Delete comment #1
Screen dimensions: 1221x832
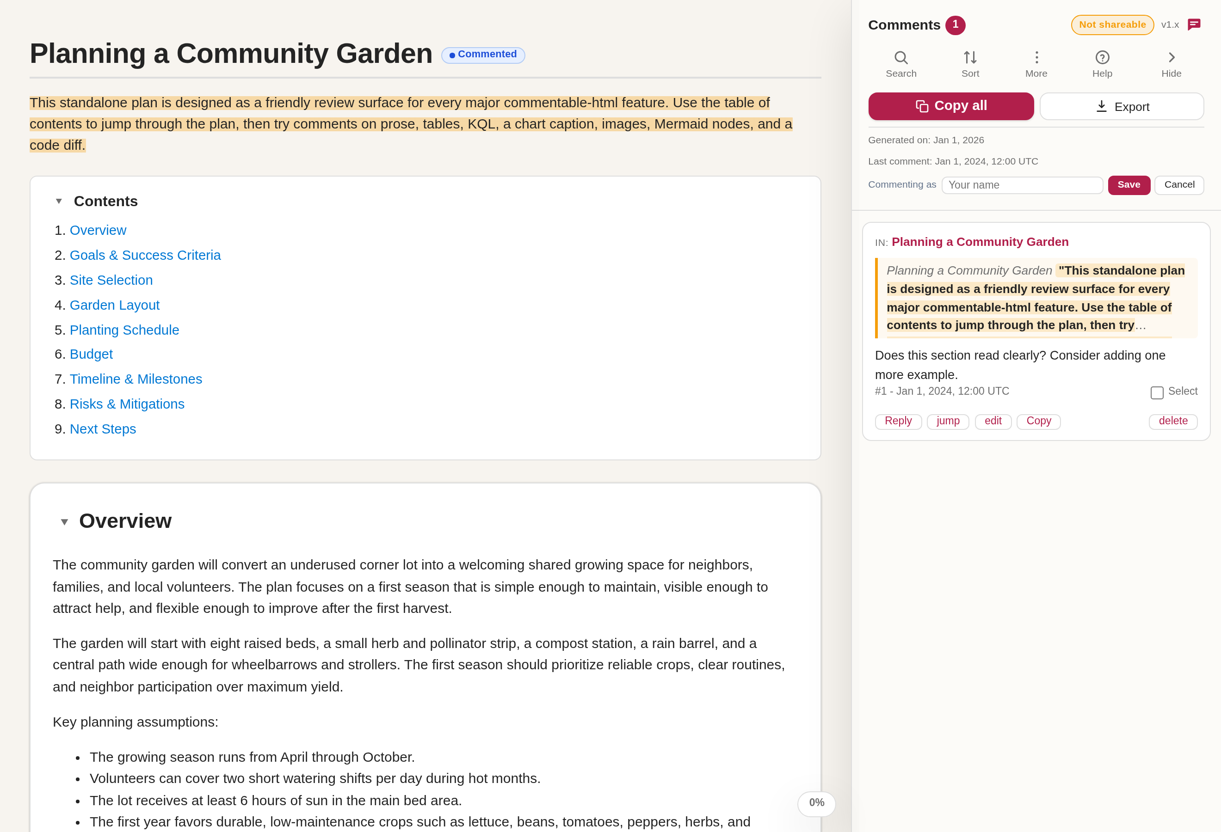(x=1172, y=421)
